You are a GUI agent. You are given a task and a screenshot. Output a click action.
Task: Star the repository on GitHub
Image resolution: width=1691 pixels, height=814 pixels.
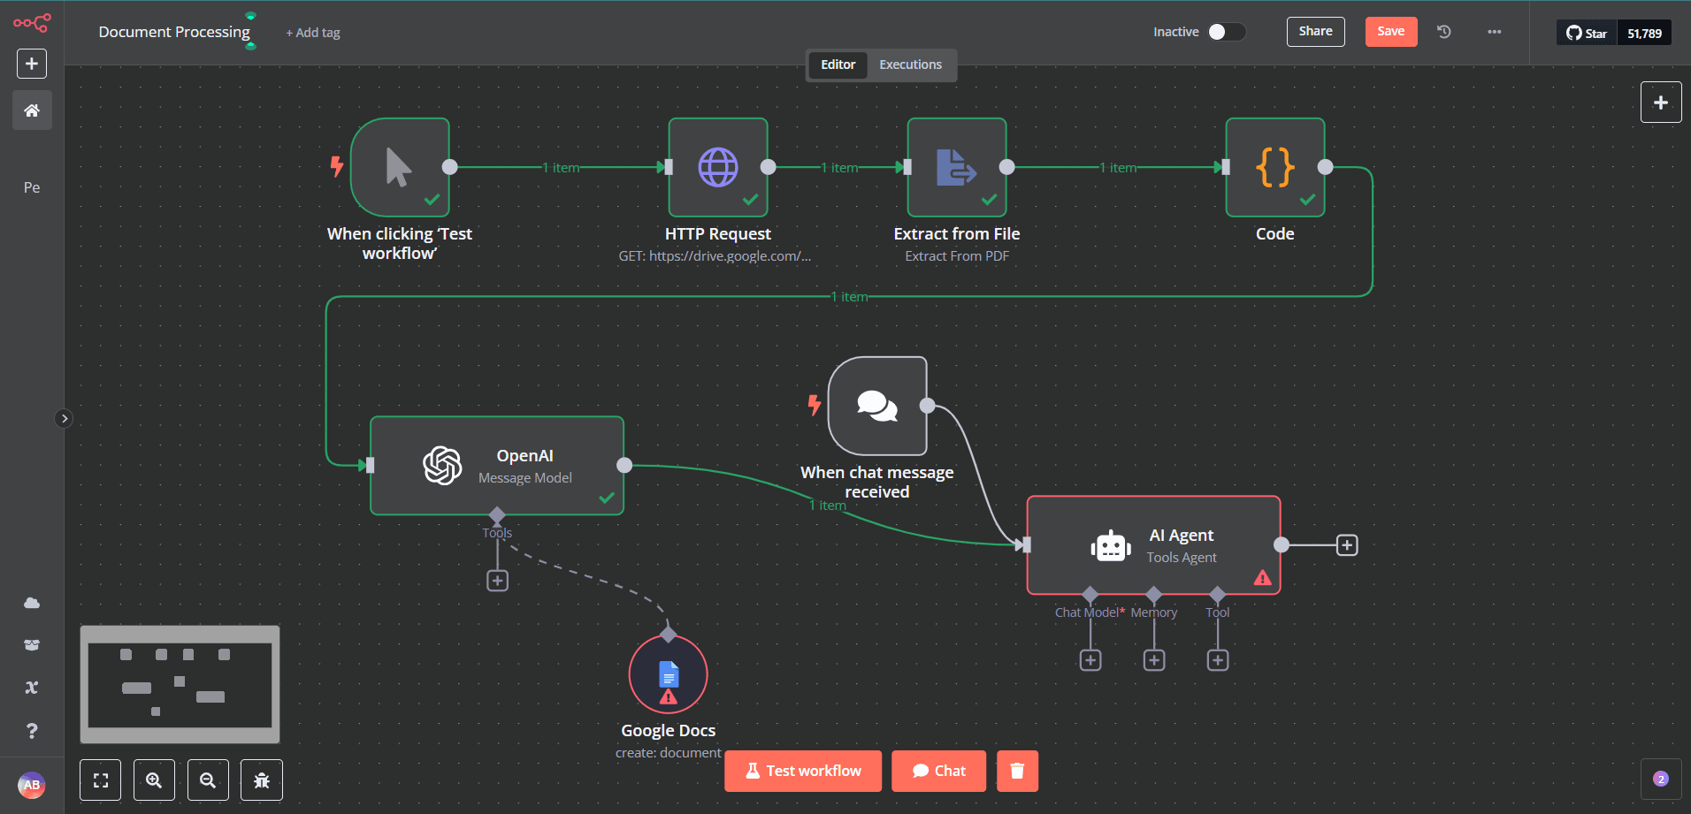tap(1586, 33)
